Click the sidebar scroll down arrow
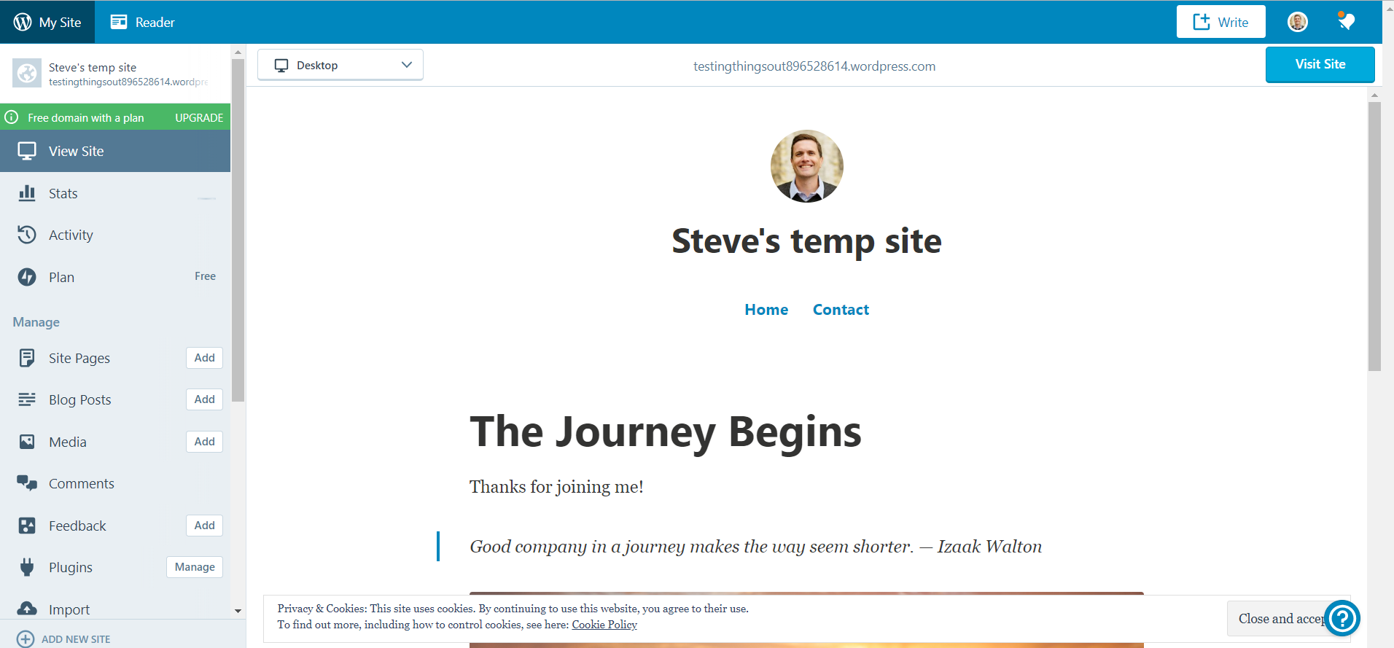 click(238, 611)
